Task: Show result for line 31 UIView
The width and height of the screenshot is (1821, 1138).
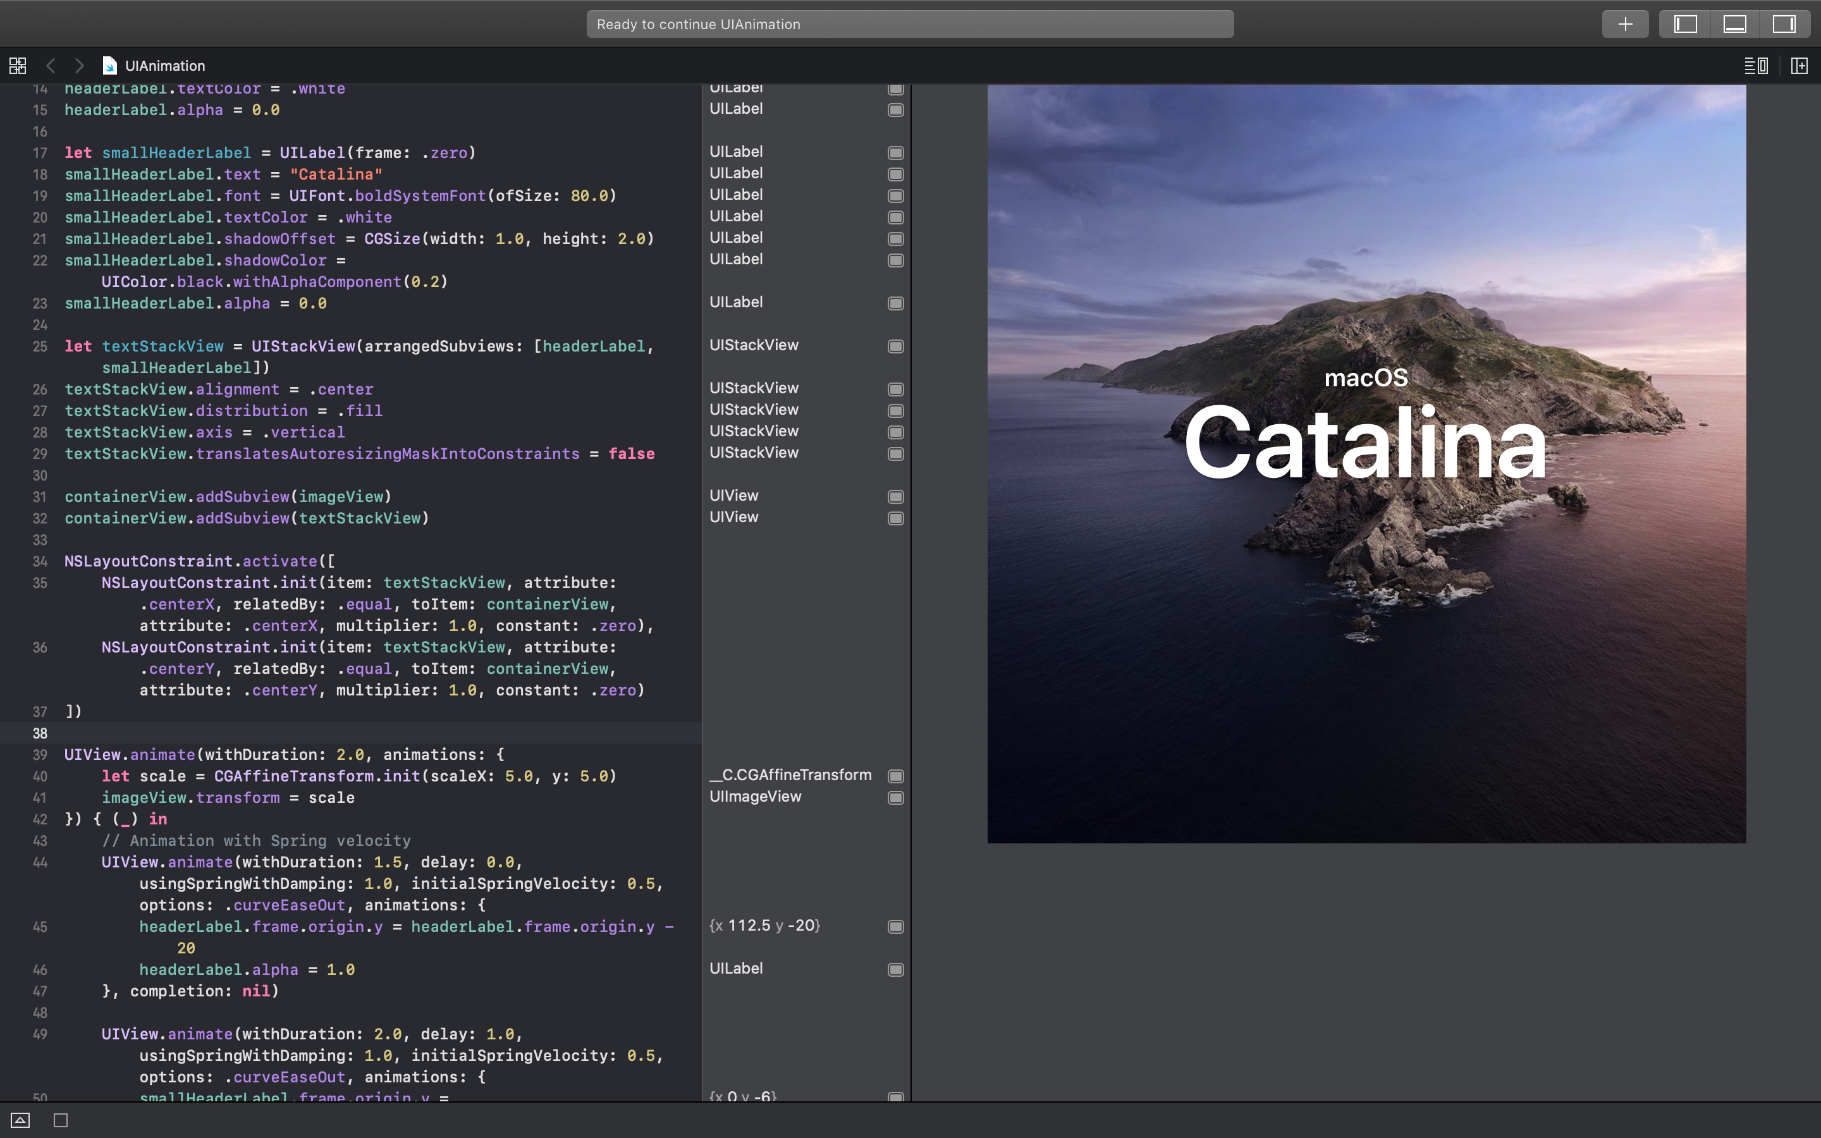Action: click(895, 497)
